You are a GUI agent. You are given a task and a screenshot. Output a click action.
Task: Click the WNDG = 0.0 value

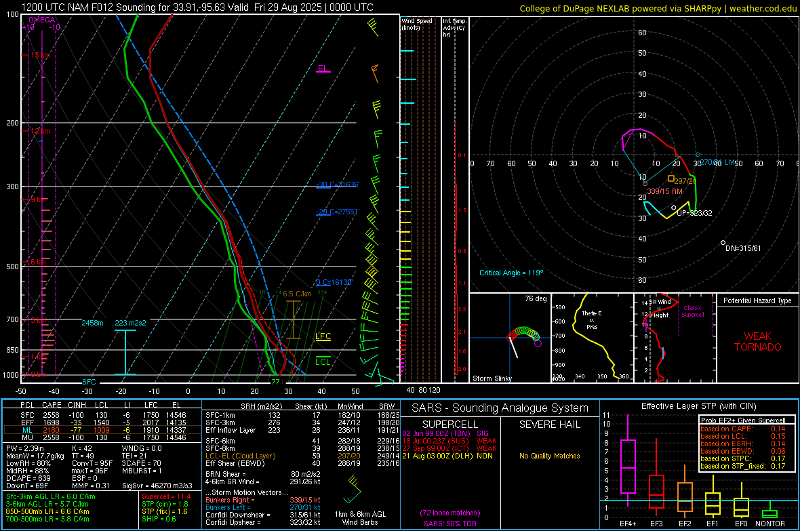click(141, 448)
